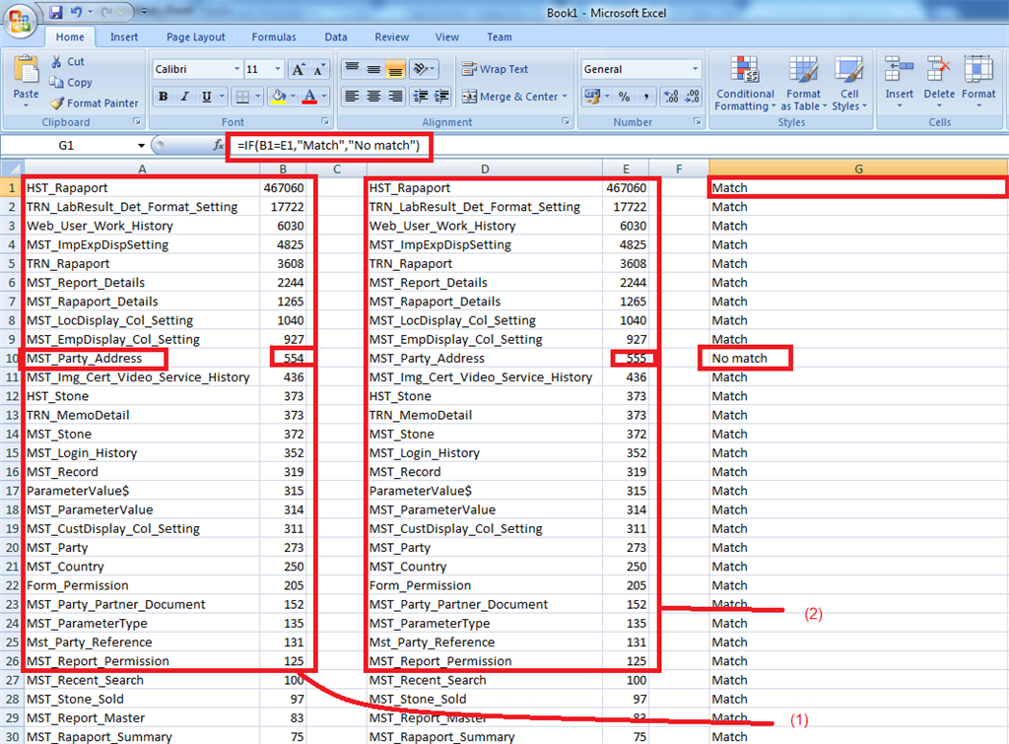Click Merge & Center button
The height and width of the screenshot is (744, 1009).
tap(510, 97)
